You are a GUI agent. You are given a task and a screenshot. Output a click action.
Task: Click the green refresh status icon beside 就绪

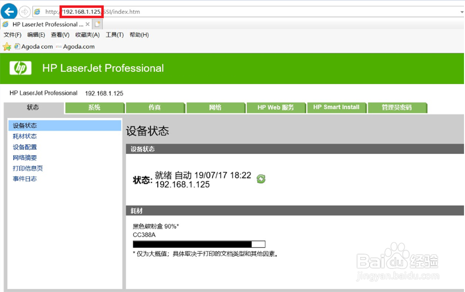[x=261, y=179]
